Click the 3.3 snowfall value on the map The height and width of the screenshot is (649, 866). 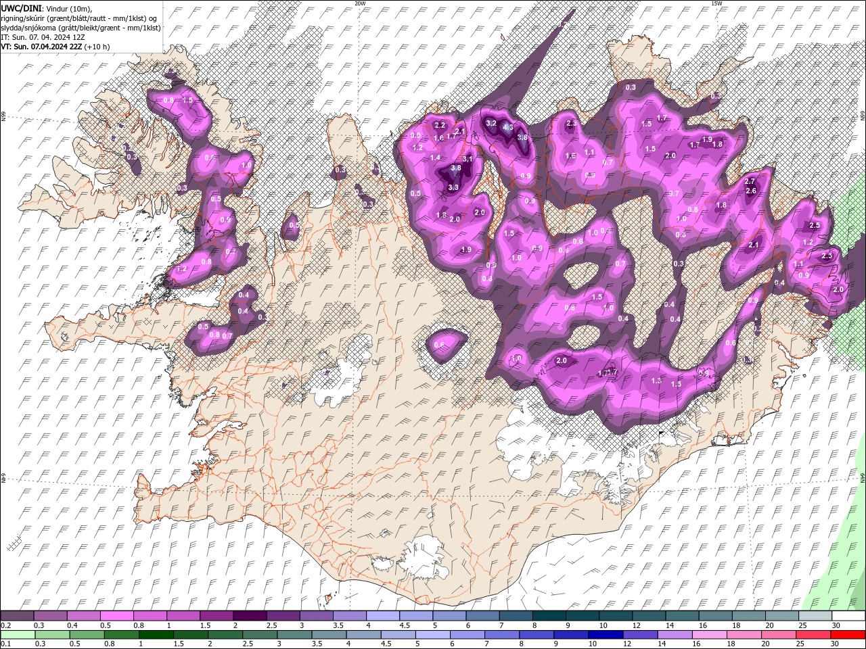453,187
